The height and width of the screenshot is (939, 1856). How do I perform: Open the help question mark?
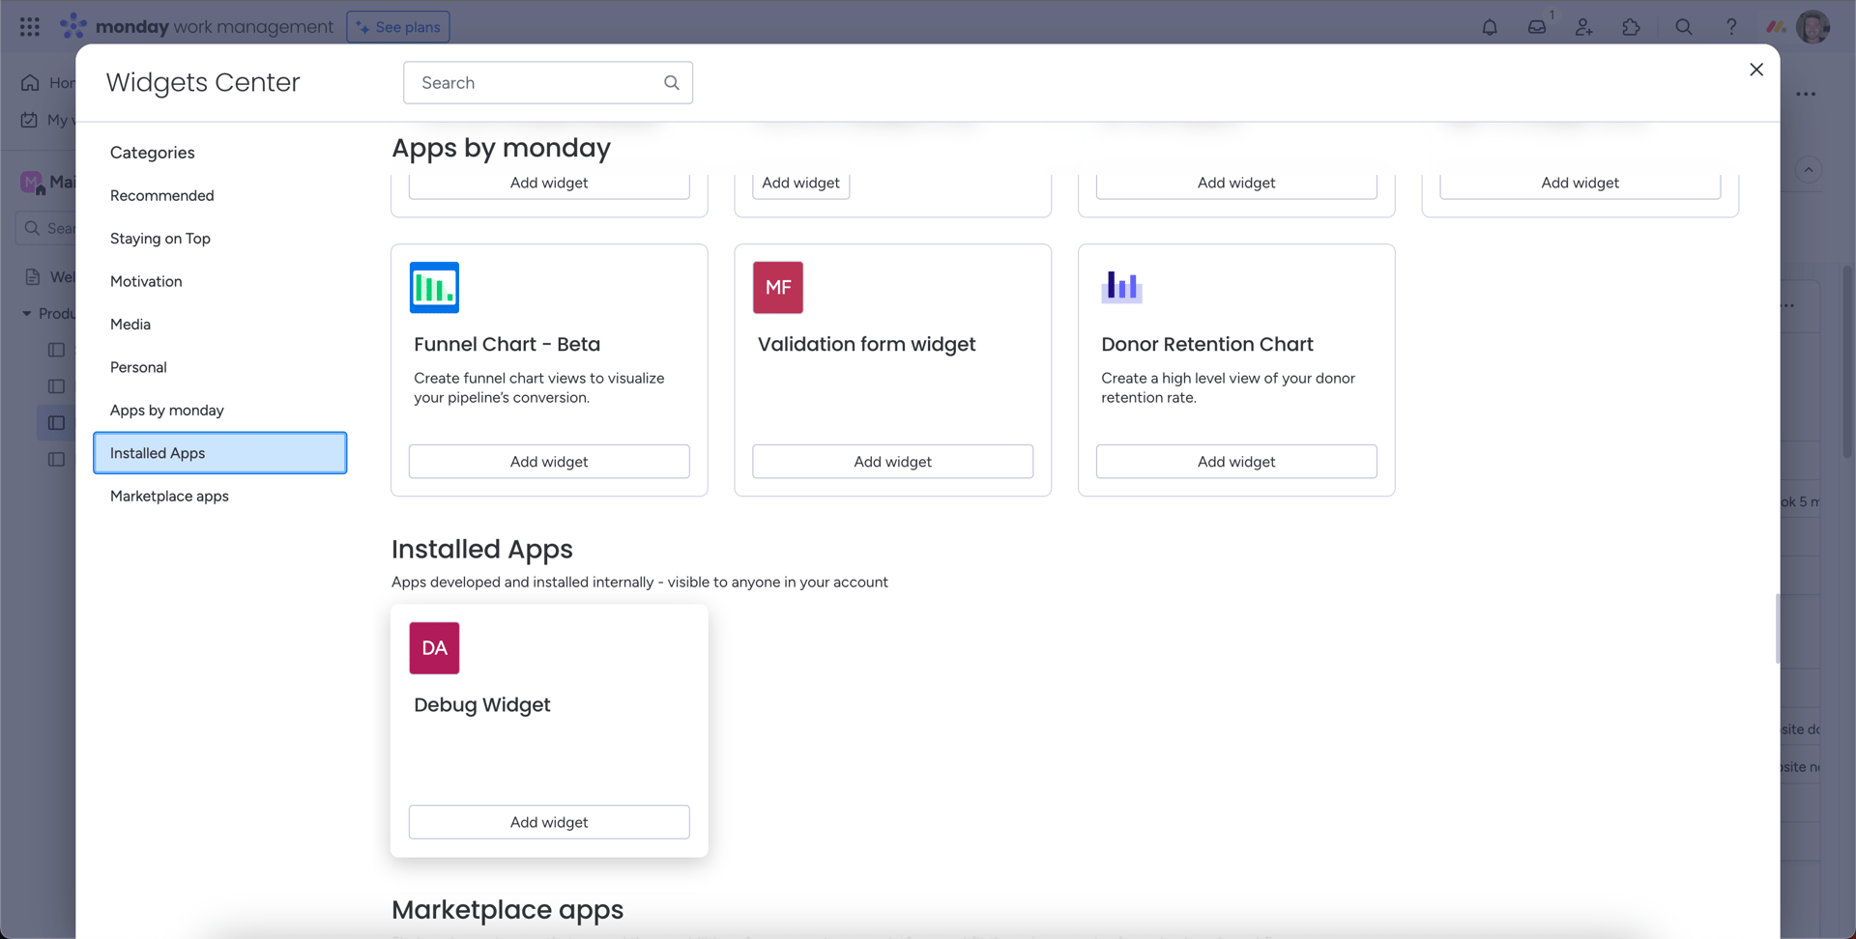(1731, 27)
